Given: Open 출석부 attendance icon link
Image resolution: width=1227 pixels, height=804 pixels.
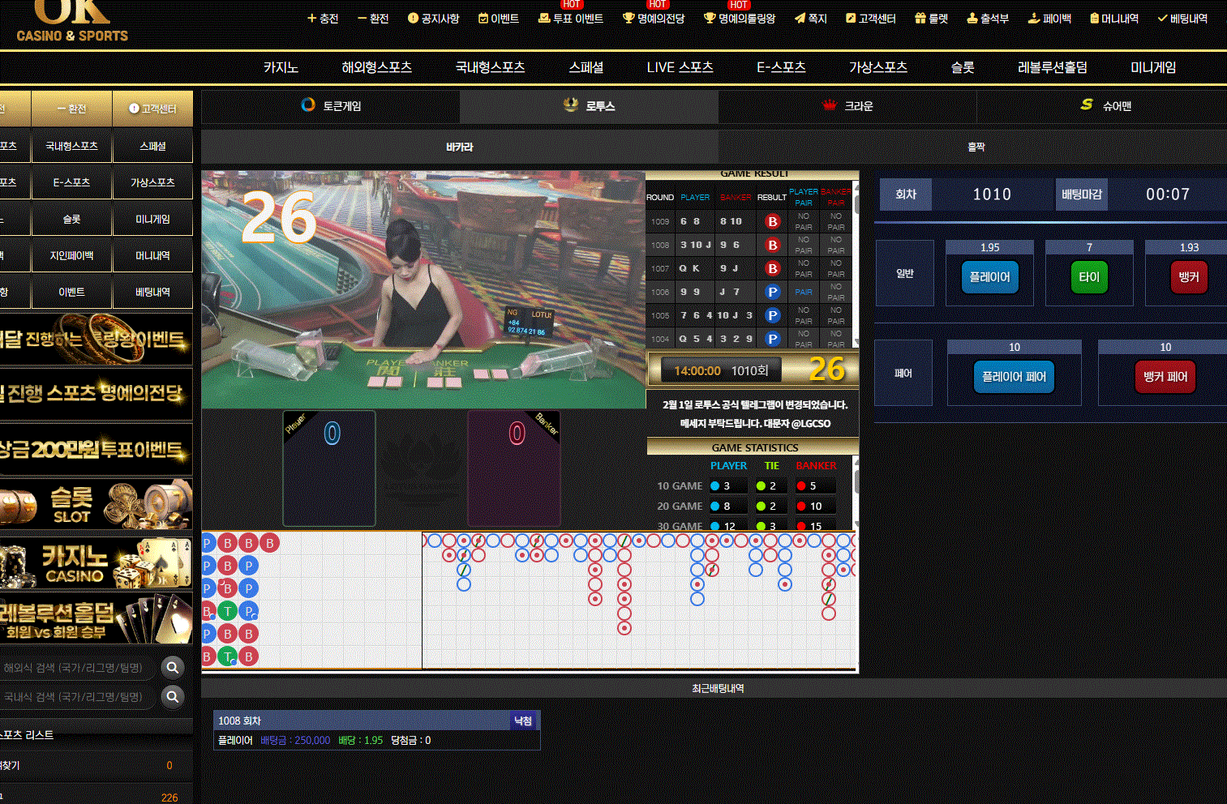Looking at the screenshot, I should pos(972,18).
